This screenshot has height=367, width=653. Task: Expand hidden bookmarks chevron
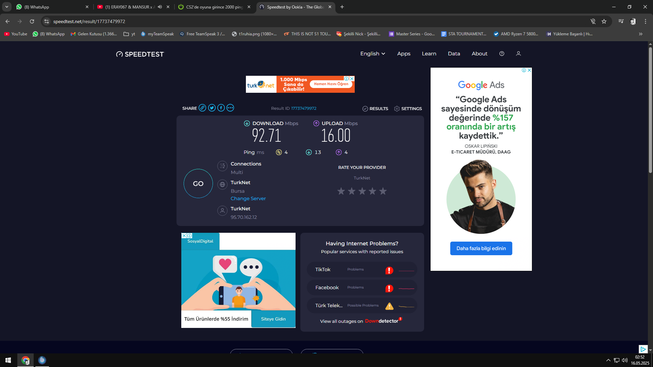[641, 34]
